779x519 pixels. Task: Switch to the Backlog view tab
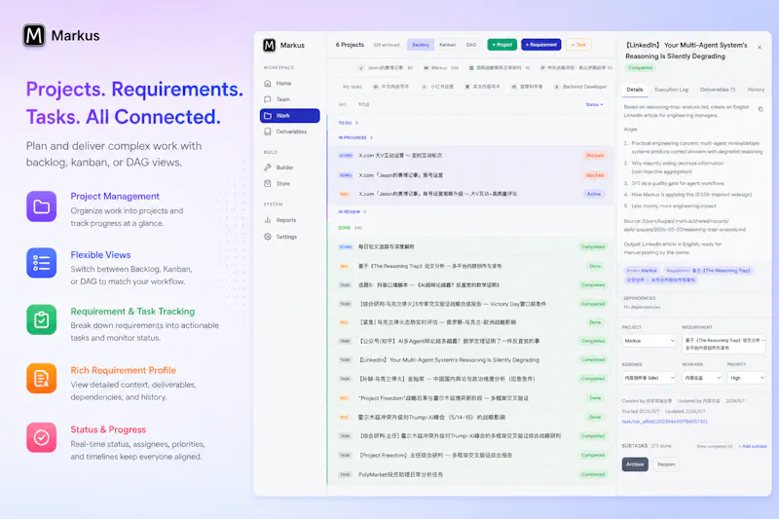click(421, 45)
